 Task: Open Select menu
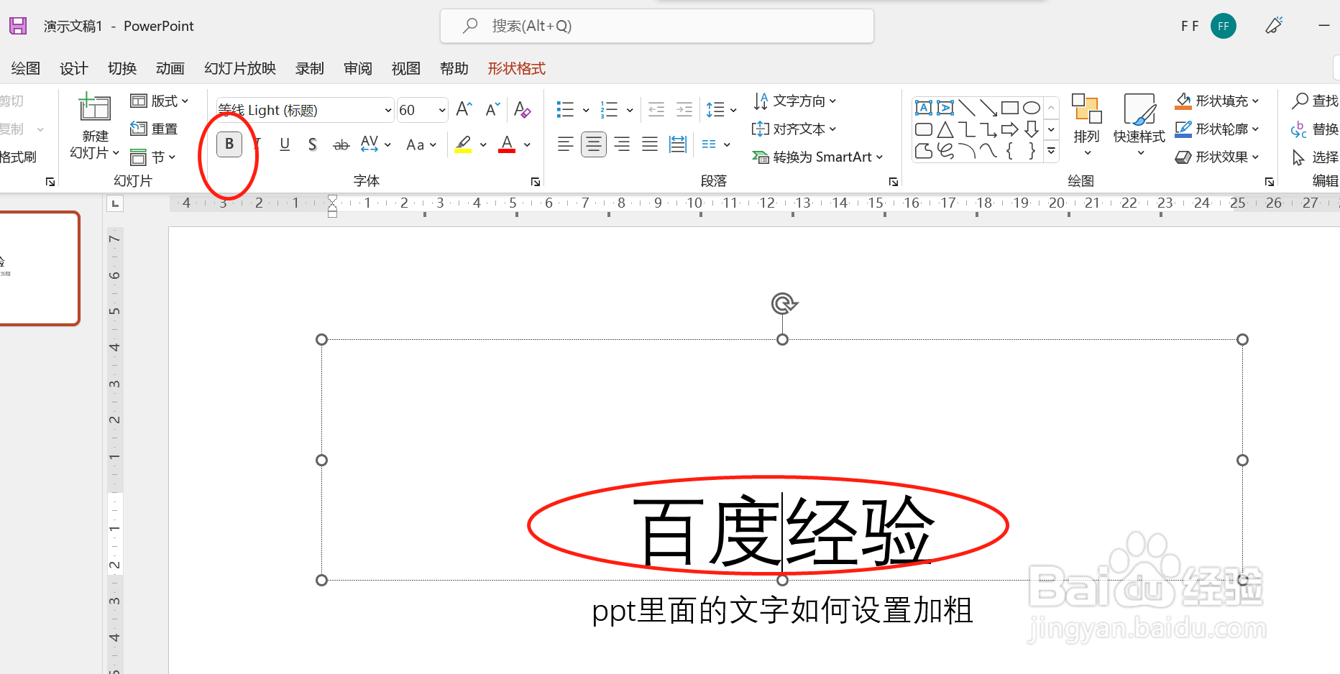click(1315, 157)
